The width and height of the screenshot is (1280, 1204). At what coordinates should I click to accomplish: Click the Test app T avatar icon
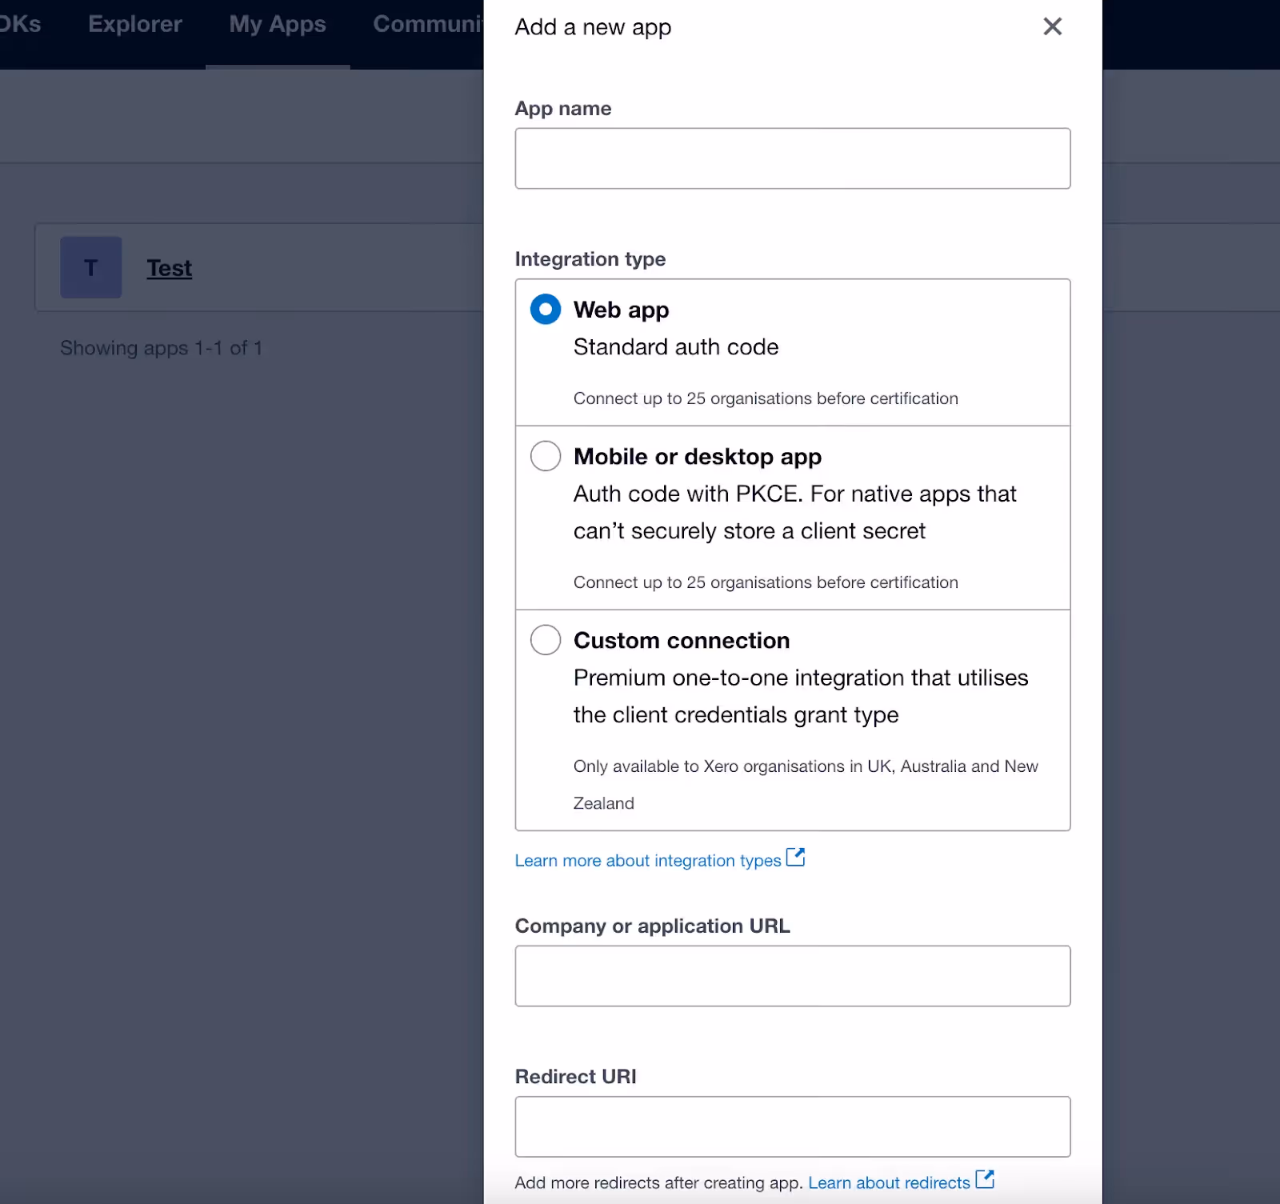pyautogui.click(x=91, y=267)
